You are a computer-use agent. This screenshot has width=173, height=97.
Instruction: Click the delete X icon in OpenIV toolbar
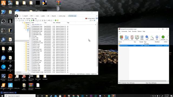[42, 20]
